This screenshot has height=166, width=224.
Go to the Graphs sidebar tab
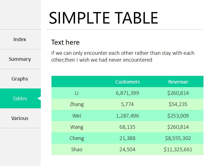pos(20,79)
